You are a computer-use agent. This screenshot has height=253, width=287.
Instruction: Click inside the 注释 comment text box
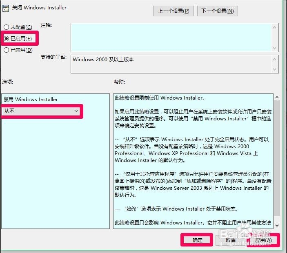[171, 37]
